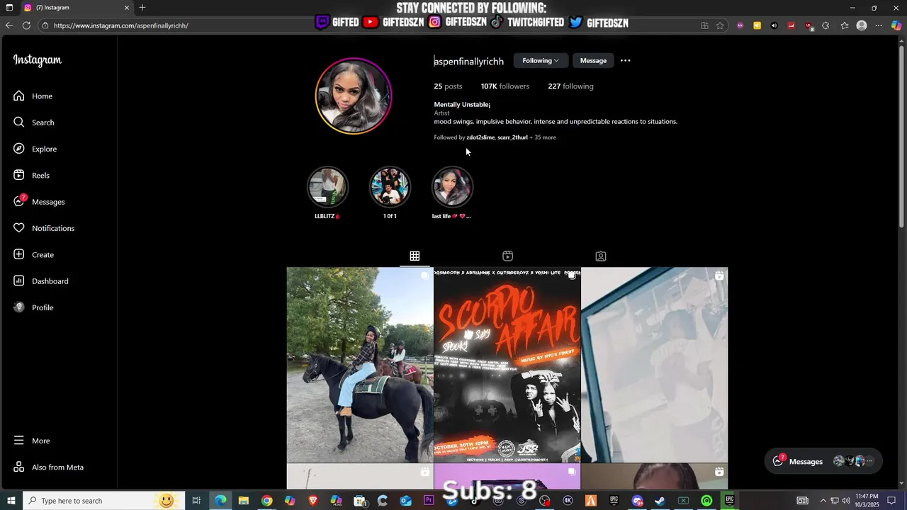The height and width of the screenshot is (510, 907).
Task: Click the speaker extension icon
Action: (x=774, y=25)
